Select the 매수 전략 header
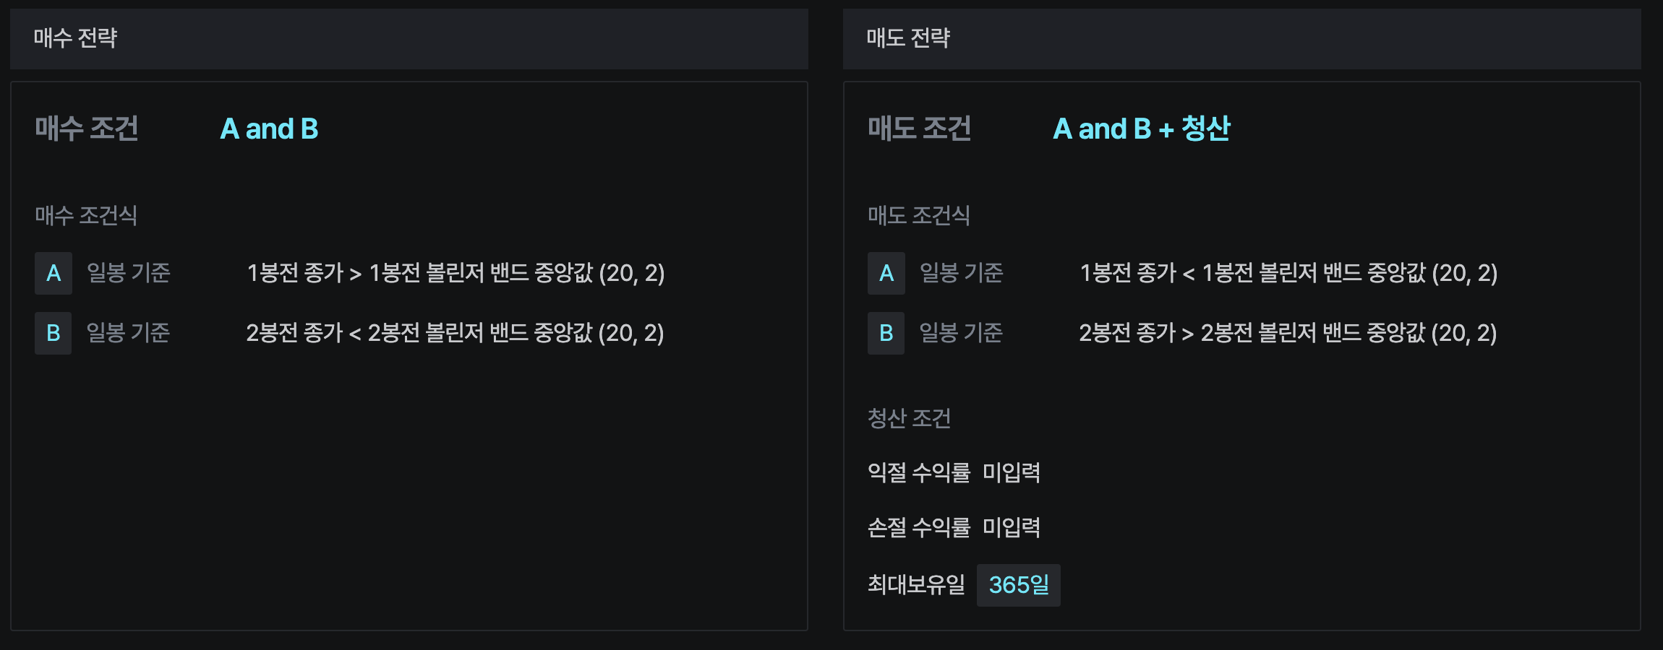The width and height of the screenshot is (1663, 650). tap(76, 38)
